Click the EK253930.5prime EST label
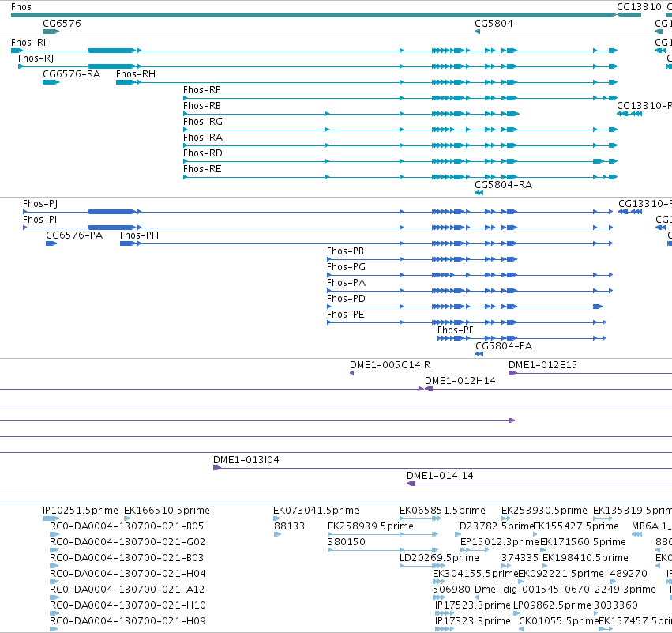The image size is (672, 633). click(544, 511)
